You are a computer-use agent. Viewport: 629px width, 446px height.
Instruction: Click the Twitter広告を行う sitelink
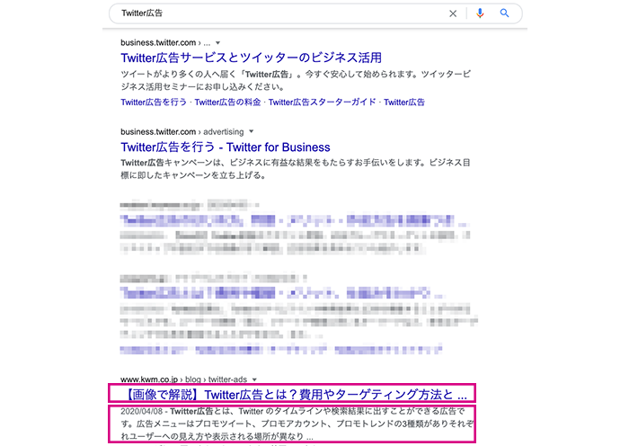(154, 103)
